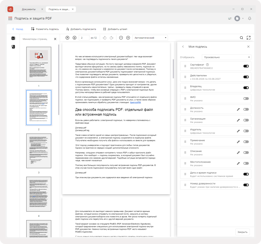Close the Подпись и защи... tab
This screenshot has height=244, width=261.
tap(73, 9)
